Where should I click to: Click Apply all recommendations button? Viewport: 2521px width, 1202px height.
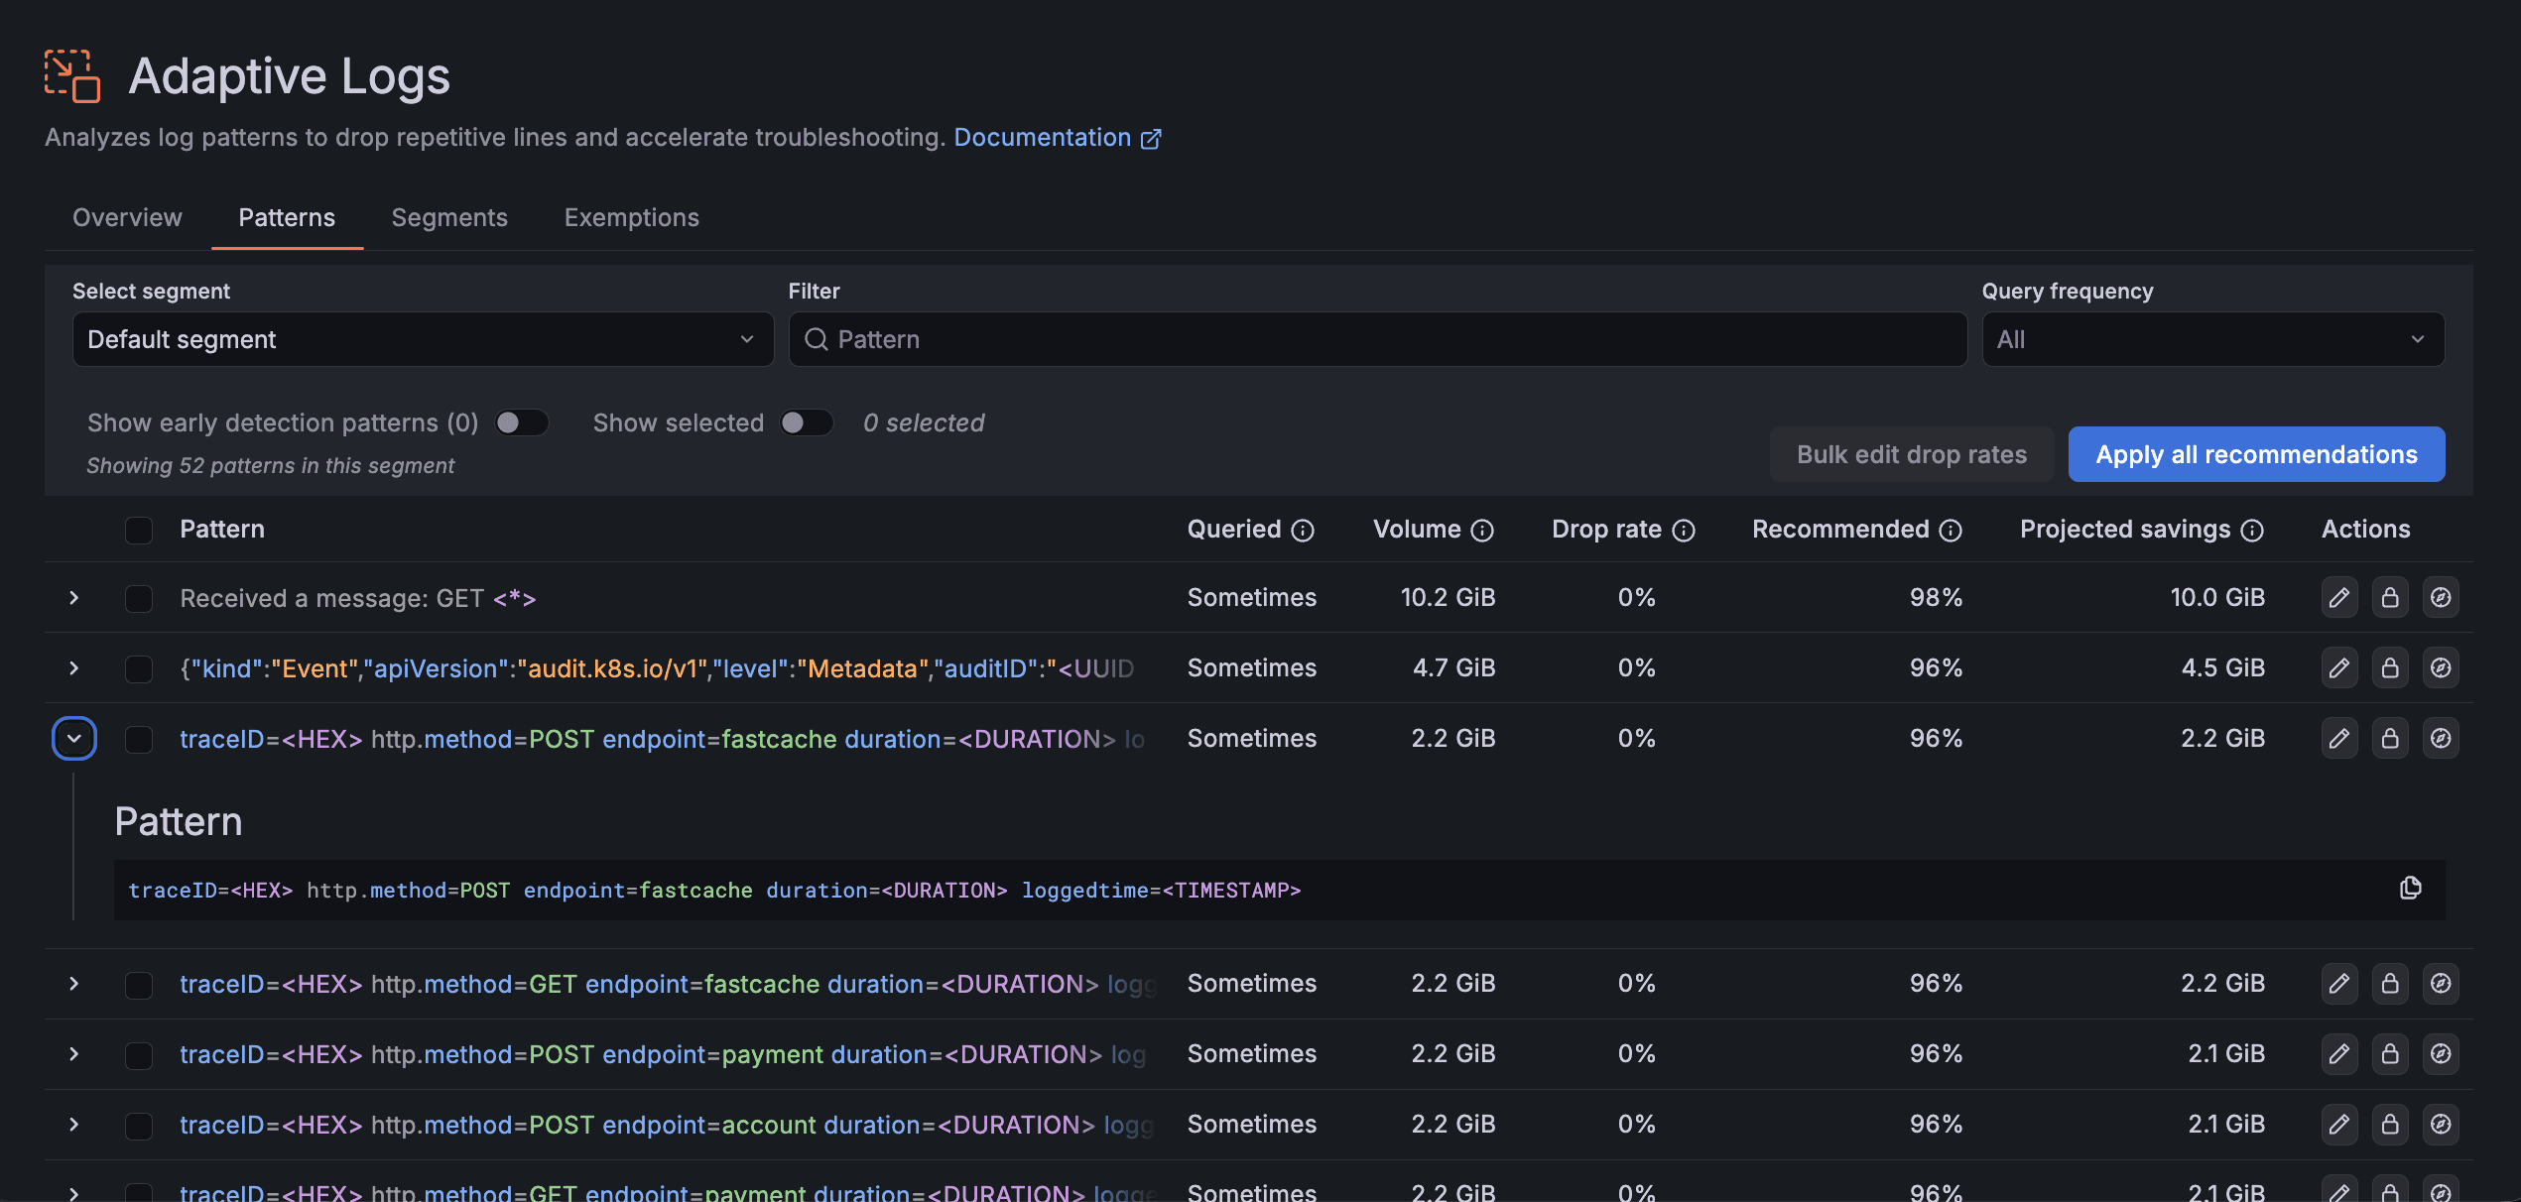pos(2255,454)
